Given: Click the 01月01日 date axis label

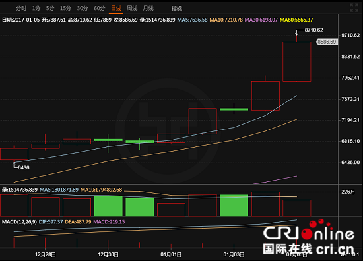Looking at the screenshot, I should tap(171, 255).
